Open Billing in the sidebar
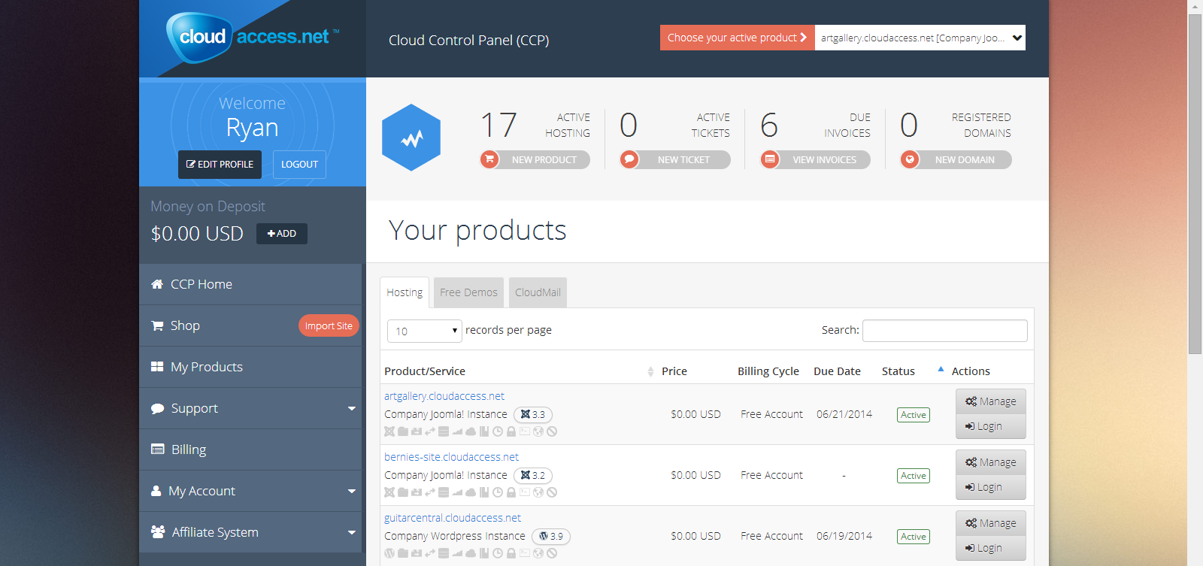Viewport: 1203px width, 566px height. pyautogui.click(x=250, y=449)
